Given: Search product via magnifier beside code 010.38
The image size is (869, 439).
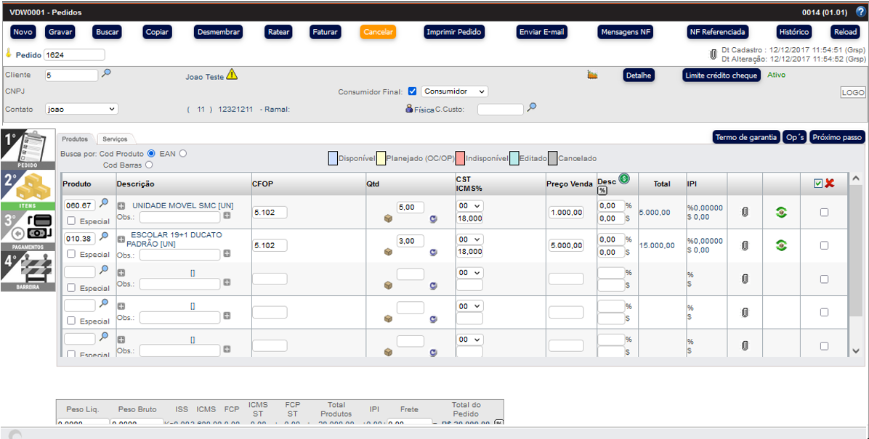Looking at the screenshot, I should (x=104, y=237).
